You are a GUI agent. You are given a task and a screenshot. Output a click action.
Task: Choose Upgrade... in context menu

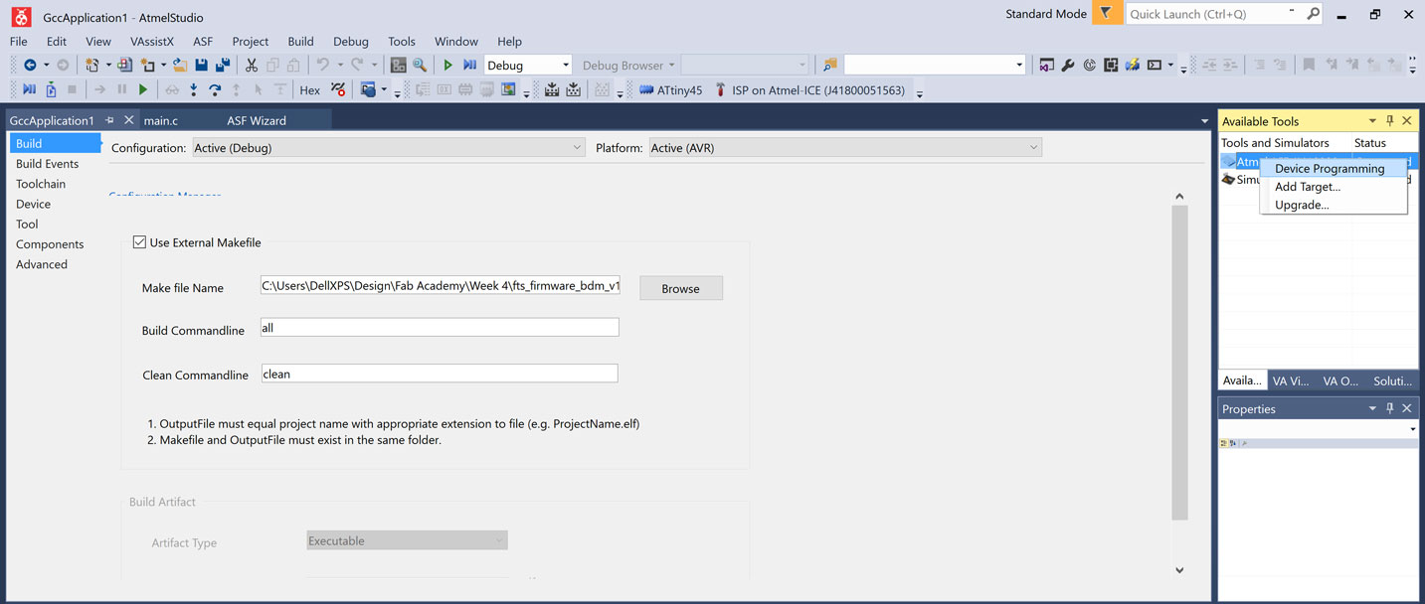1334,205
